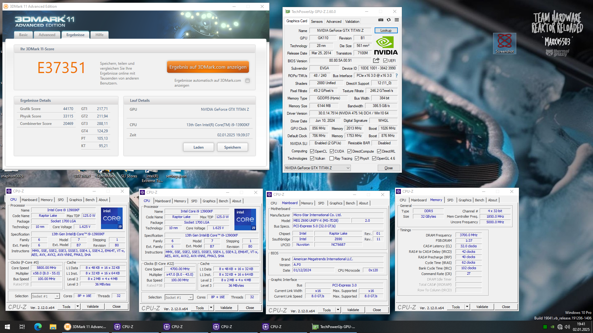Toggle the DirectML checkbox

coord(379,151)
